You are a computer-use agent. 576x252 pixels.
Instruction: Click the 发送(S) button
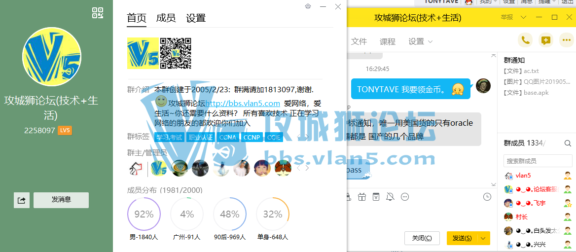coord(463,238)
